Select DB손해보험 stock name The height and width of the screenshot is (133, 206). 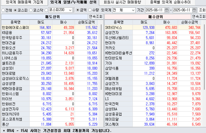point(114,89)
